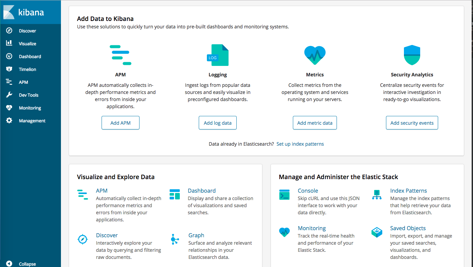
Task: Click the Visualize bar chart sidebar icon
Action: 9,44
